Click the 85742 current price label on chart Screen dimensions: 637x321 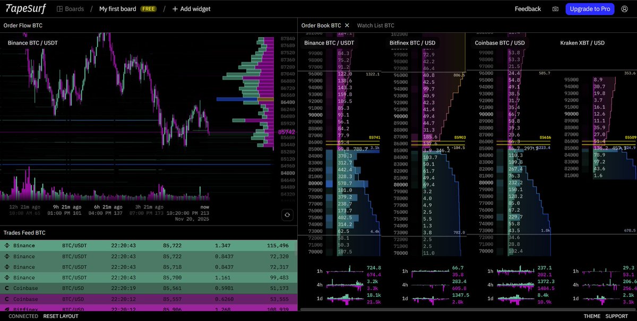point(287,132)
